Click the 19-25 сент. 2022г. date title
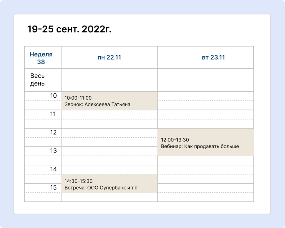Viewport: 285px width, 228px height. point(69,30)
